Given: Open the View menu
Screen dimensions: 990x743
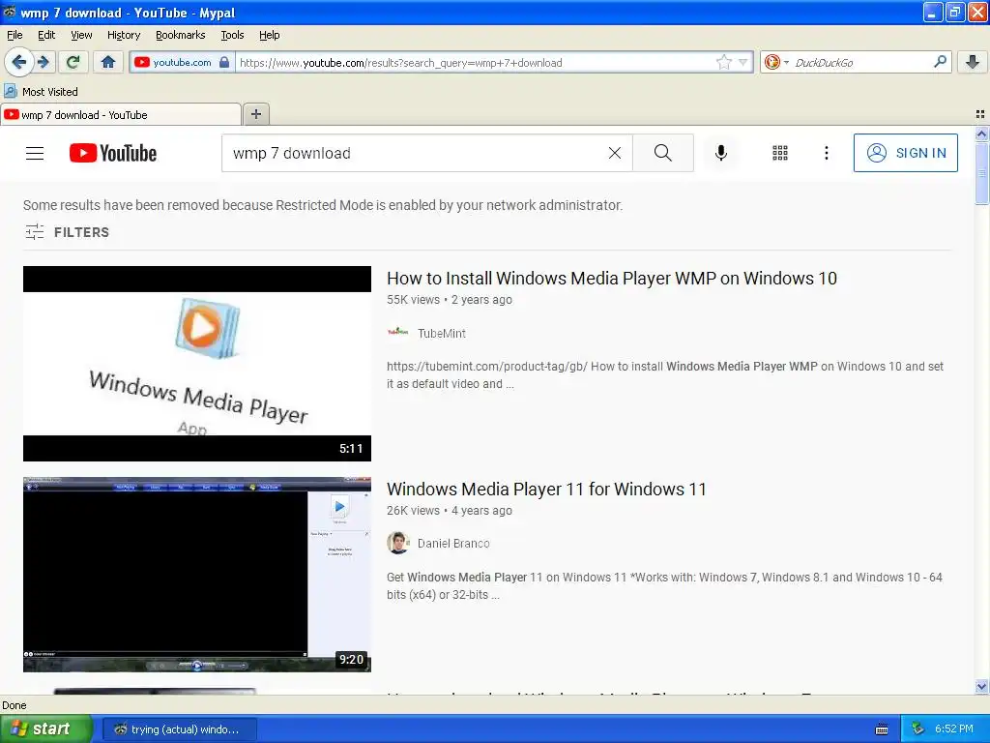Looking at the screenshot, I should point(81,35).
